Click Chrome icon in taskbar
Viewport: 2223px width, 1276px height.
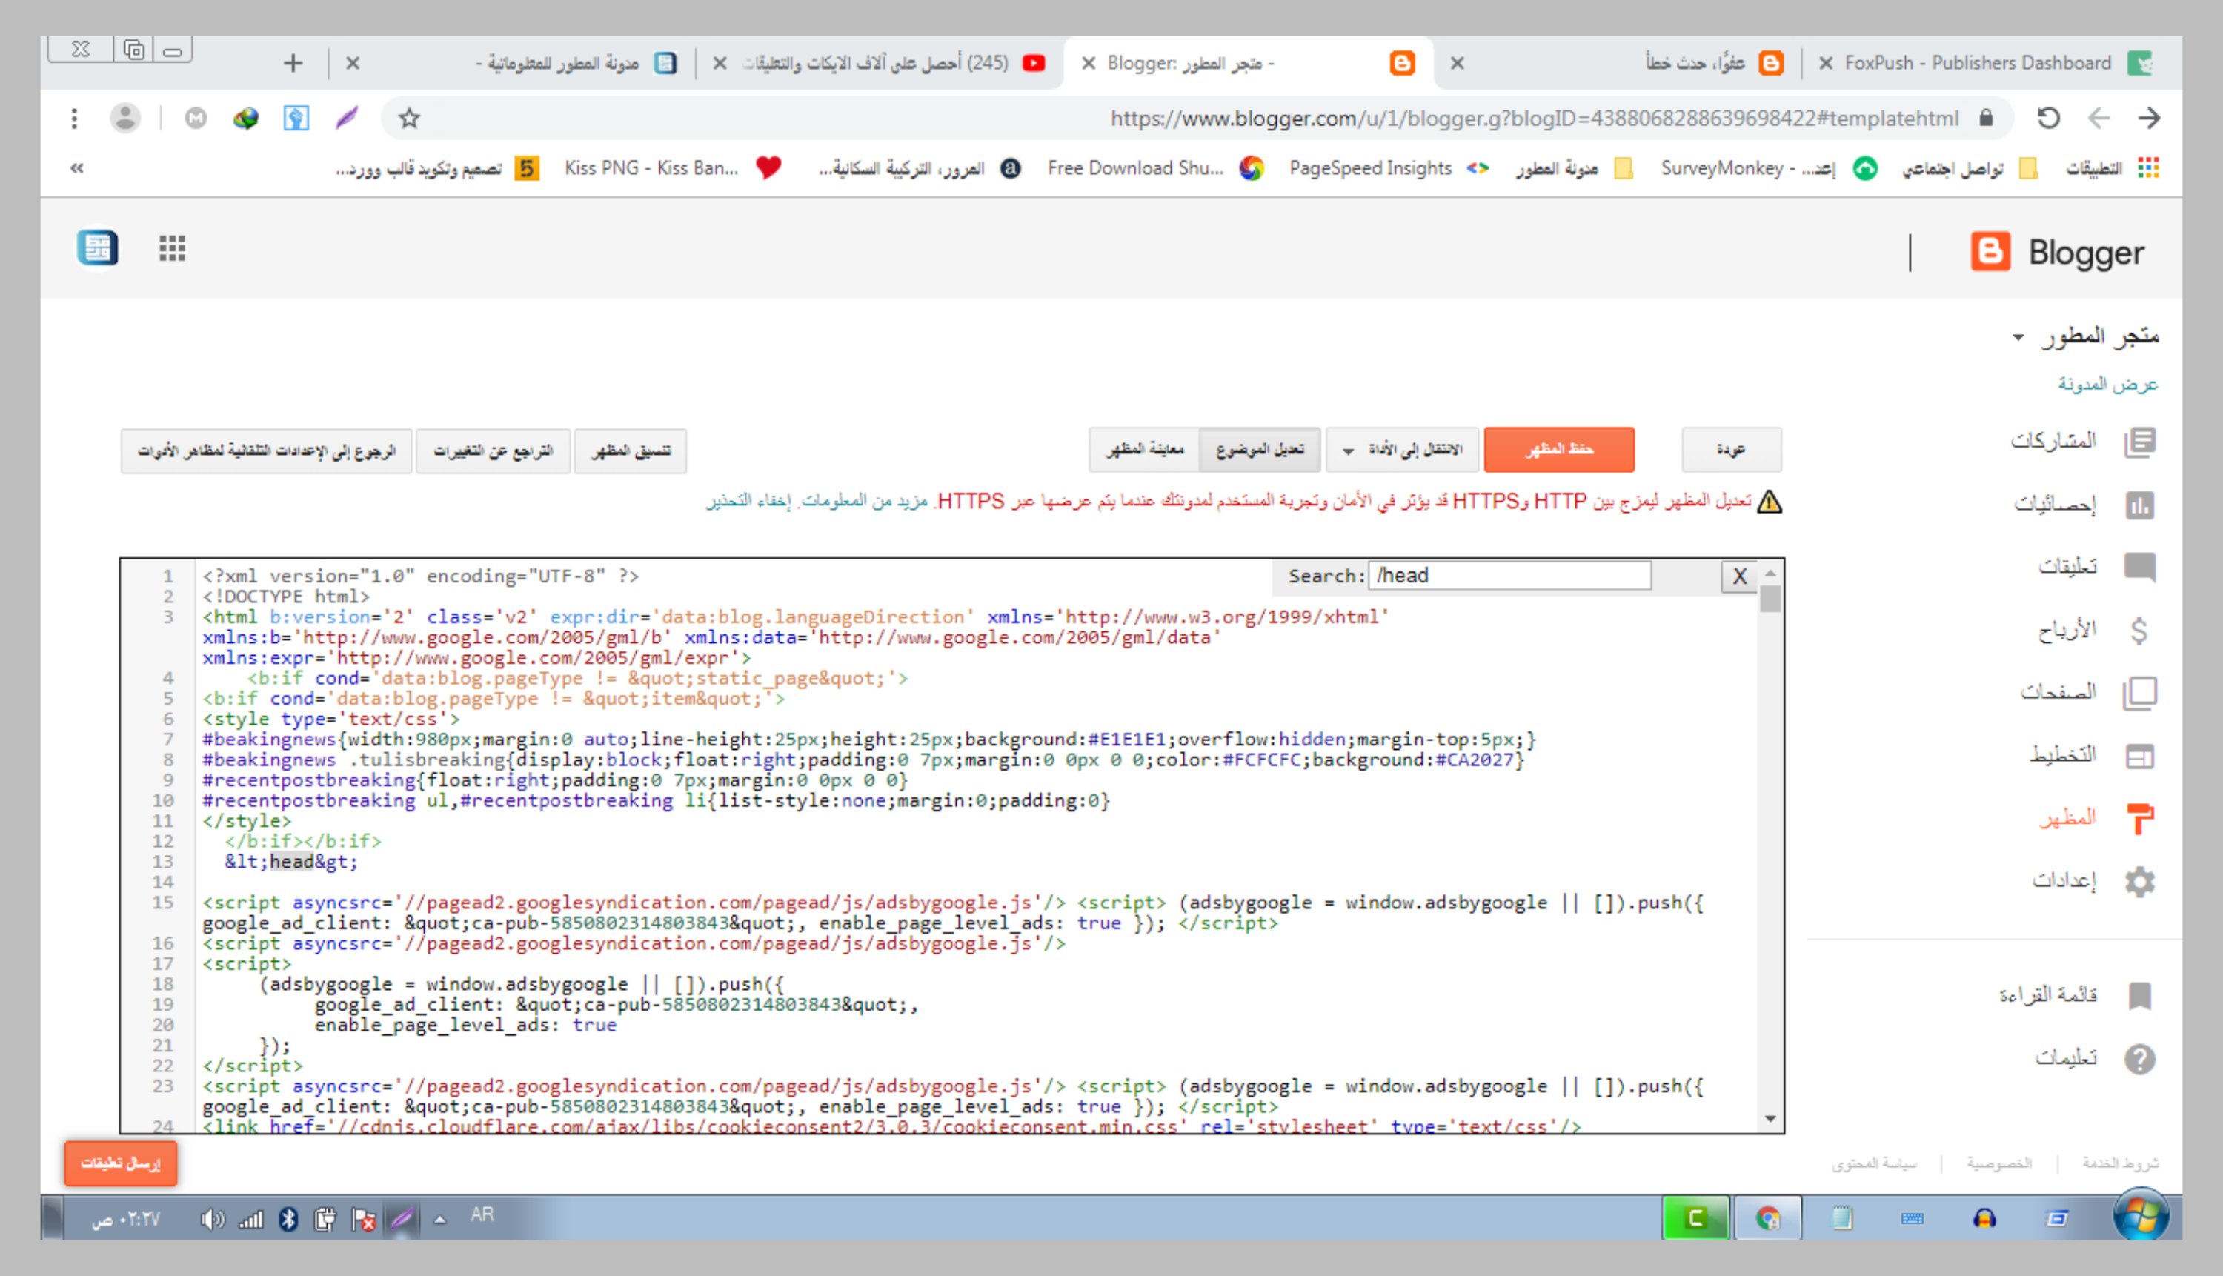1767,1218
